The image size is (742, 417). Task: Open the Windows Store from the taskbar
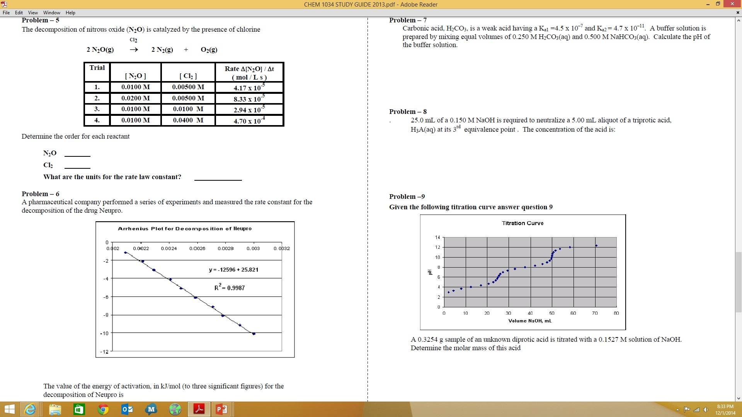tap(79, 409)
